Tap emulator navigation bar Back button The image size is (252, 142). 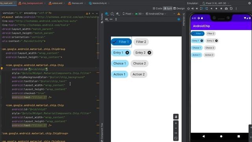(204, 136)
